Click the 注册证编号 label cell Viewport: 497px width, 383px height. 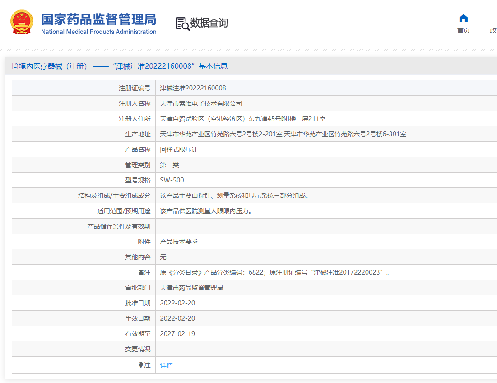84,88
